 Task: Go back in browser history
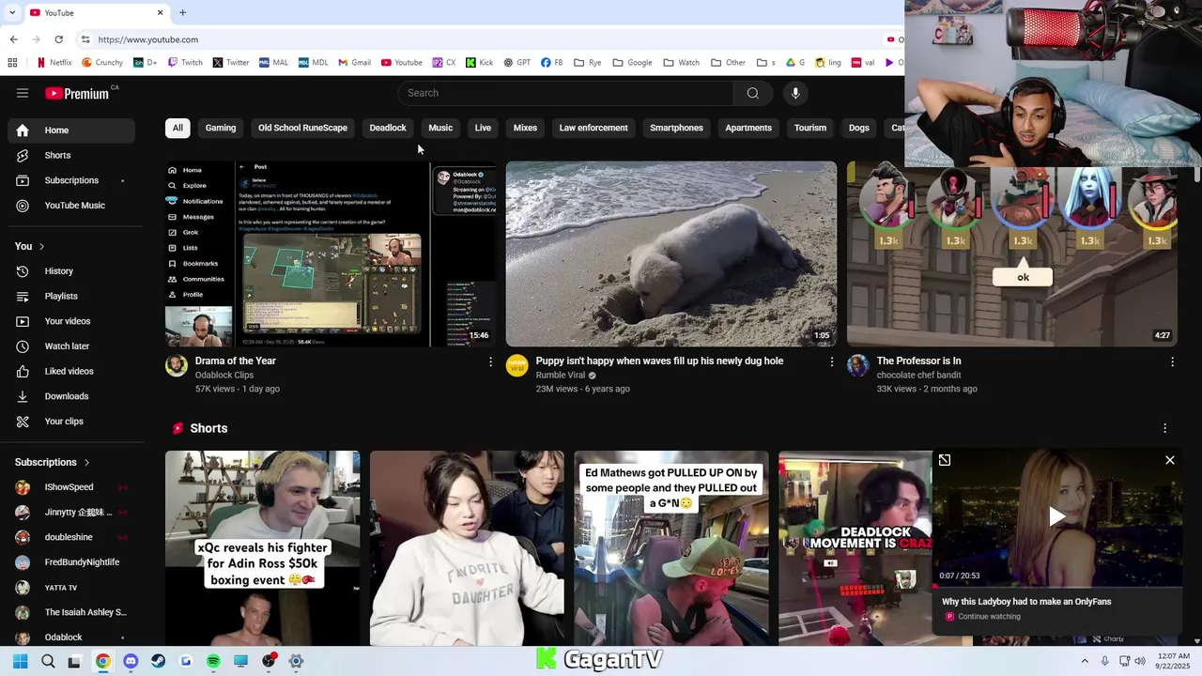[x=13, y=39]
